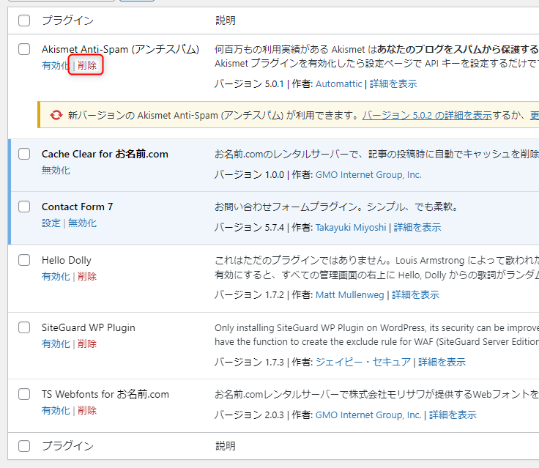Click the プラグイン column label in footer
The width and height of the screenshot is (539, 468).
click(x=67, y=446)
